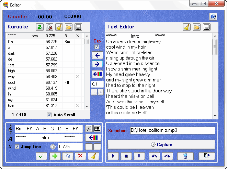Jump forward with curved forward arrow
Viewport: 227px width, 169px height.
click(167, 156)
